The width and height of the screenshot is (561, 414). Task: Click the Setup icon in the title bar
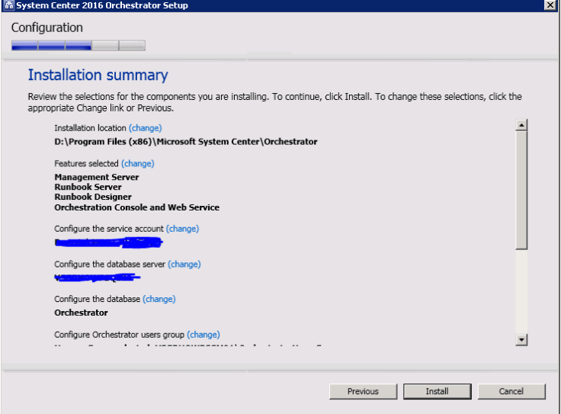click(6, 5)
